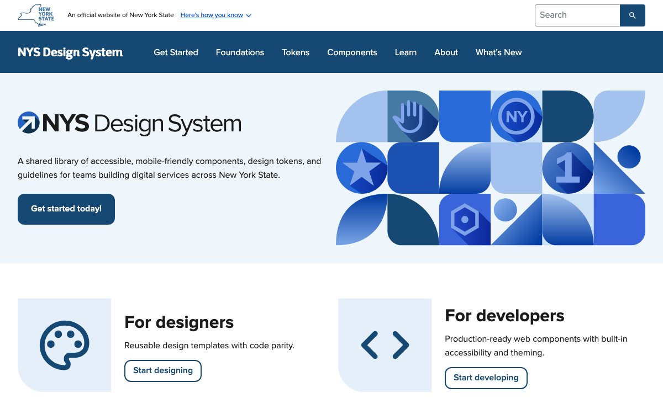Go to the Tokens nav item
The width and height of the screenshot is (663, 414).
click(296, 52)
